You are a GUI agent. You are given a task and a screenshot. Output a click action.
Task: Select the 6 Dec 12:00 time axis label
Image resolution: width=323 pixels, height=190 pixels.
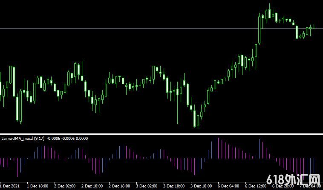coord(256,186)
